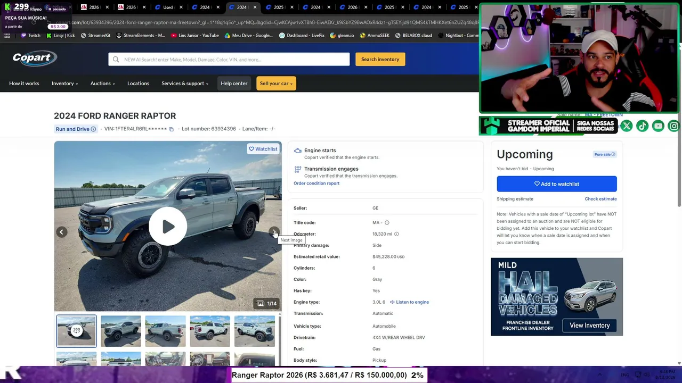Open the AmmoSEEK bookmark
Image resolution: width=682 pixels, height=383 pixels.
(375, 36)
